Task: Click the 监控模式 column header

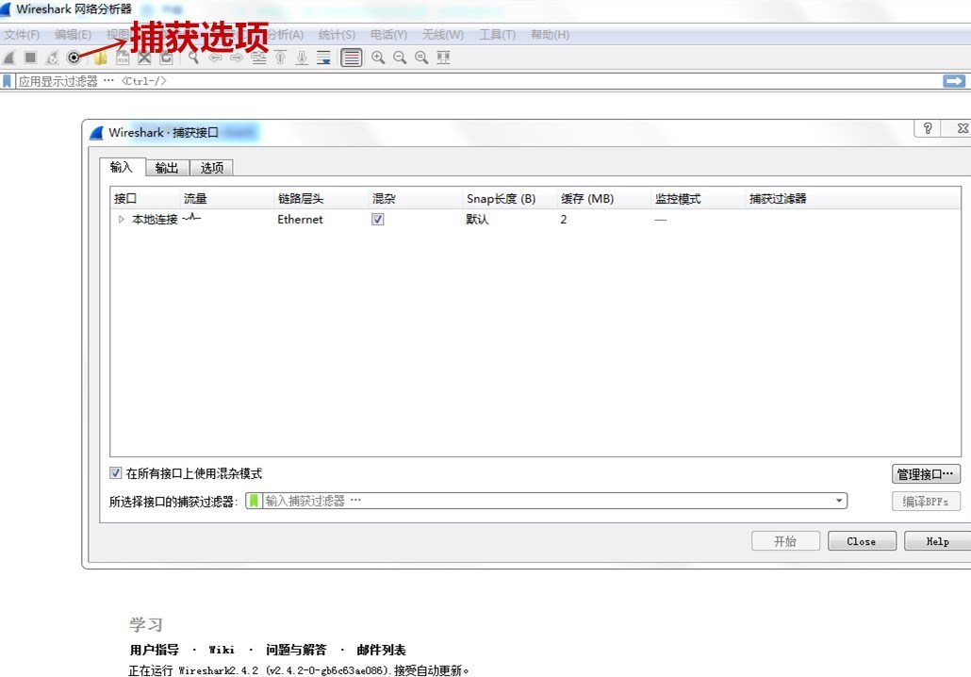Action: (x=697, y=199)
